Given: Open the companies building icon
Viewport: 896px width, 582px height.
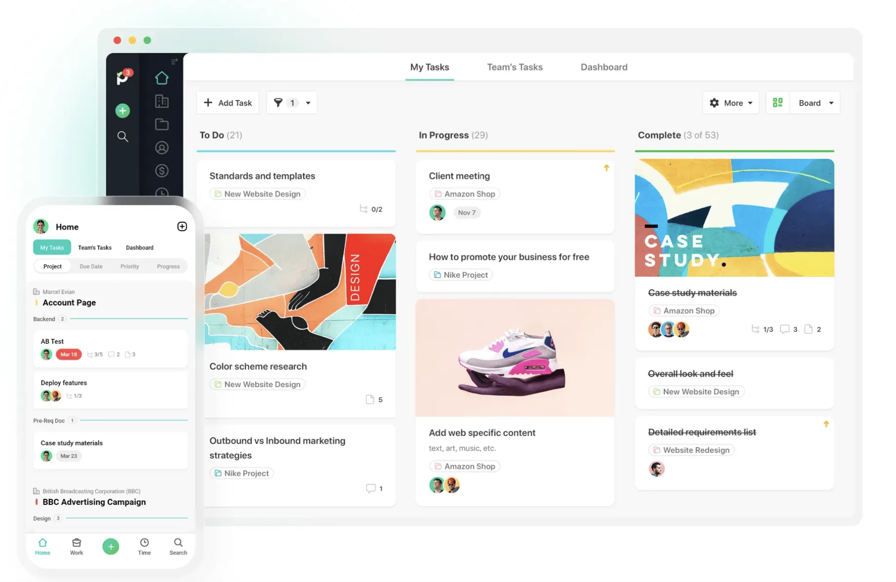Looking at the screenshot, I should click(162, 101).
